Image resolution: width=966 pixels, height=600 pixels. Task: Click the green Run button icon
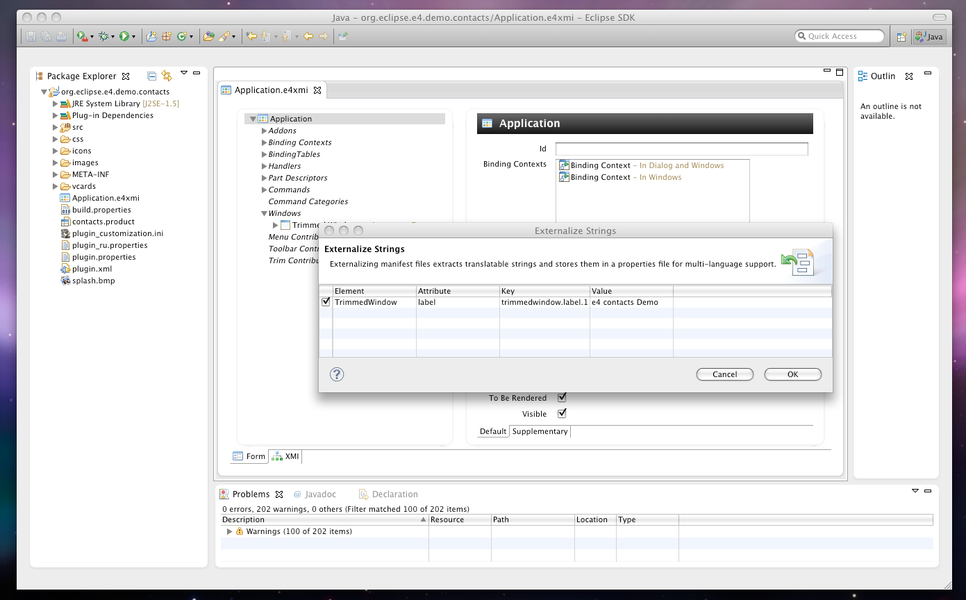[x=124, y=36]
